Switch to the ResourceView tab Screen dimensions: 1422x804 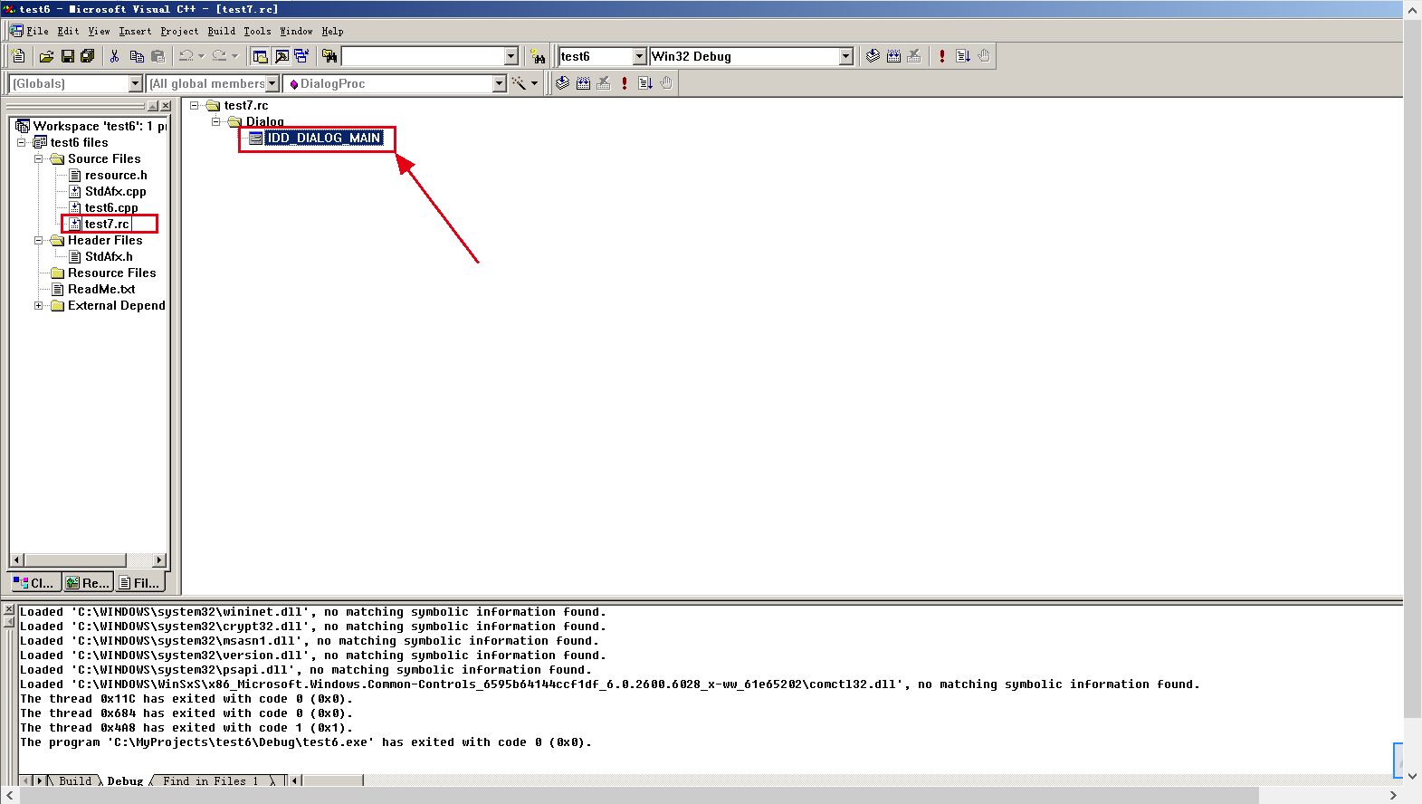coord(88,582)
